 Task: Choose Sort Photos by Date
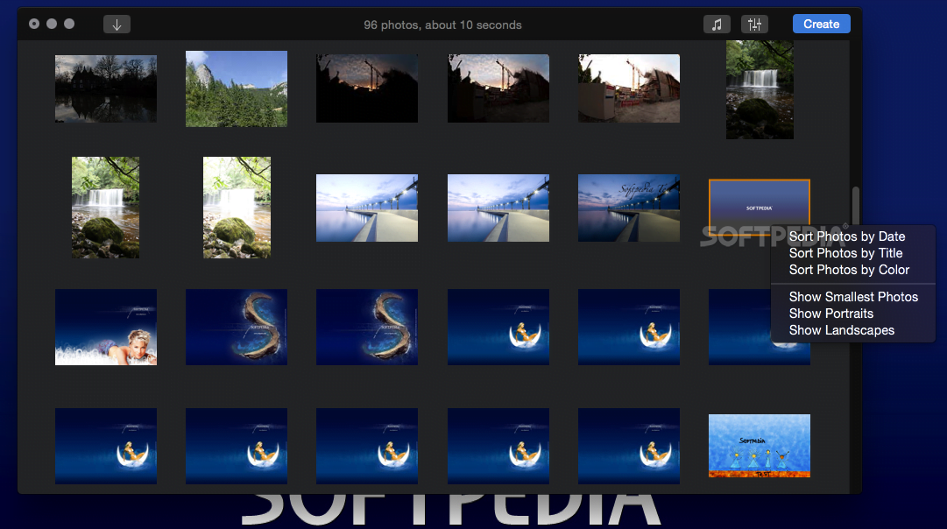(846, 236)
